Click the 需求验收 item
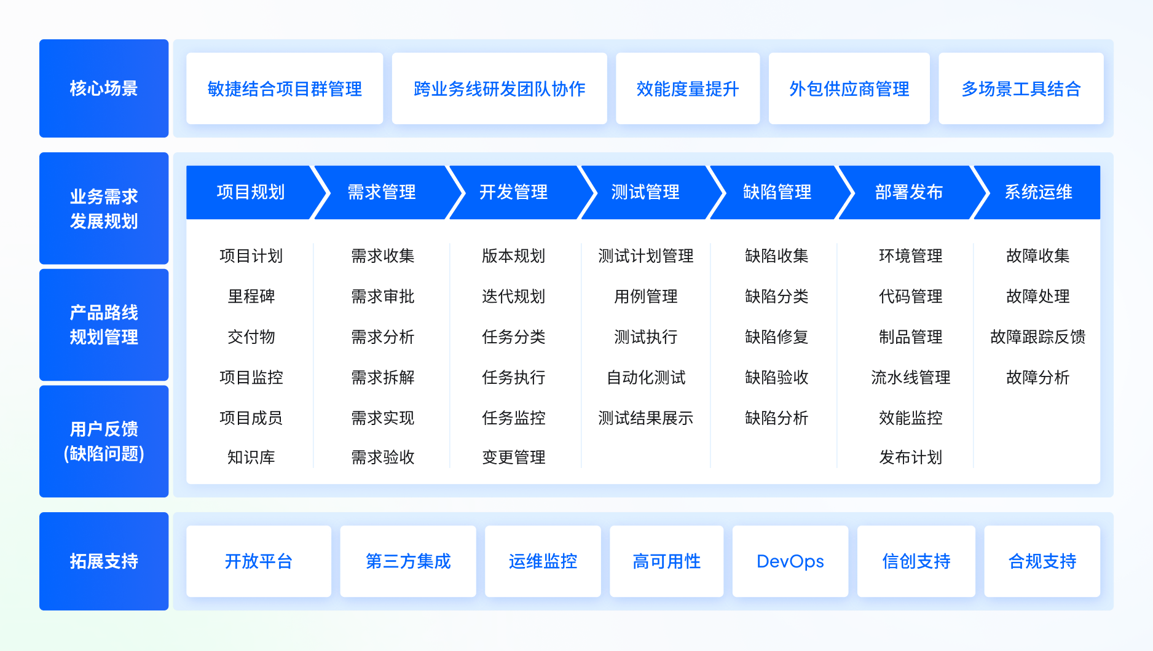 pyautogui.click(x=382, y=457)
